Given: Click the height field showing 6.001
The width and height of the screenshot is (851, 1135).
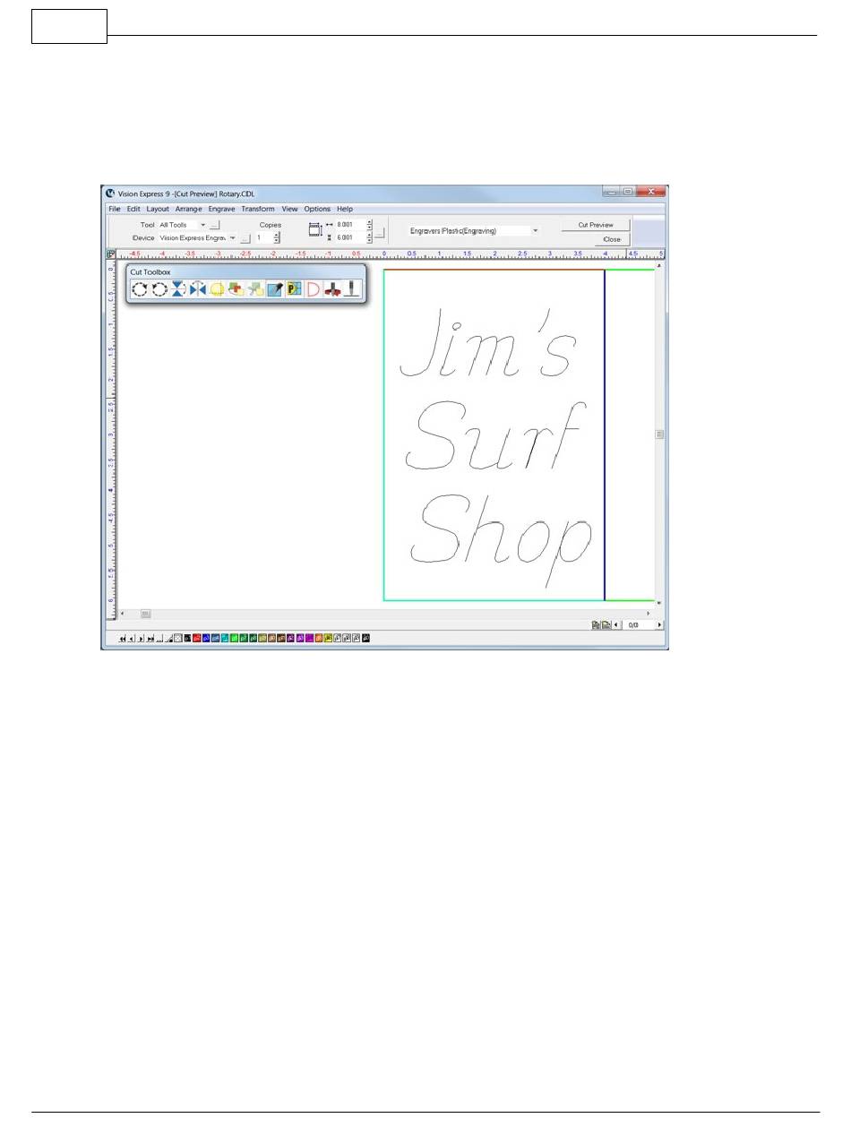Looking at the screenshot, I should [x=350, y=238].
